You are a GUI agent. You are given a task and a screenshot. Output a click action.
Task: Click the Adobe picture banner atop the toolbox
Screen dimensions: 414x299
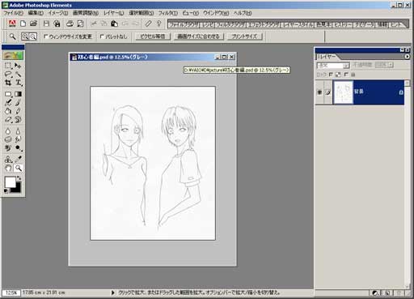tap(13, 56)
